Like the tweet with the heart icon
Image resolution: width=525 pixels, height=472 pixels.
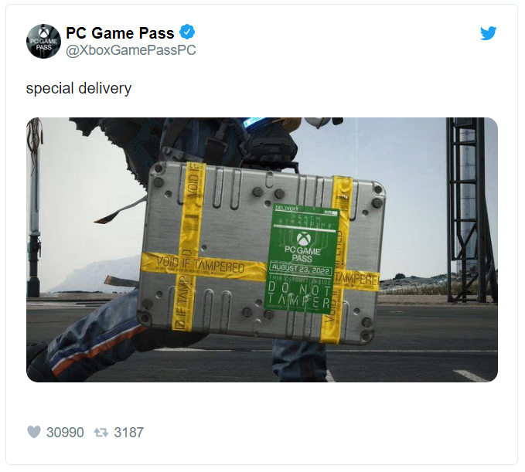click(34, 432)
